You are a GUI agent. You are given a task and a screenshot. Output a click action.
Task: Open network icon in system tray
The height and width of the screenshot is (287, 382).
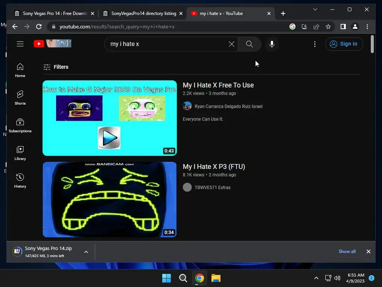(328, 278)
